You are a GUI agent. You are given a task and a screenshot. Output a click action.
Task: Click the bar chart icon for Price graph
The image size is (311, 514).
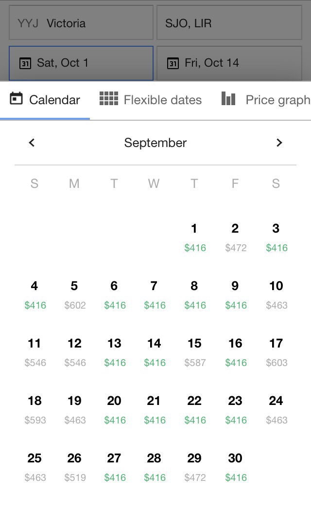pos(228,99)
